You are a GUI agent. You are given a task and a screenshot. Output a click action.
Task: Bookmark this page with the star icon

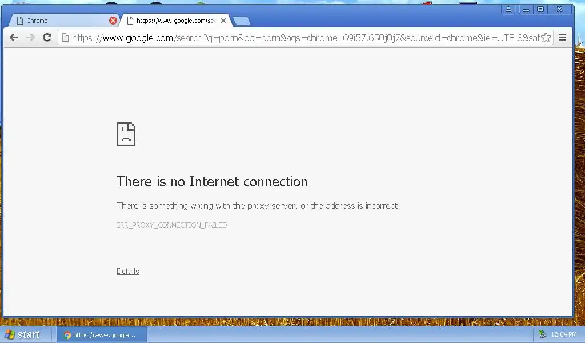[x=546, y=37]
